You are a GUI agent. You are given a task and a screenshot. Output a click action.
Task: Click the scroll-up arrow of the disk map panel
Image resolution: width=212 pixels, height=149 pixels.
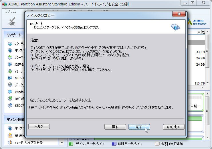[x=207, y=94]
